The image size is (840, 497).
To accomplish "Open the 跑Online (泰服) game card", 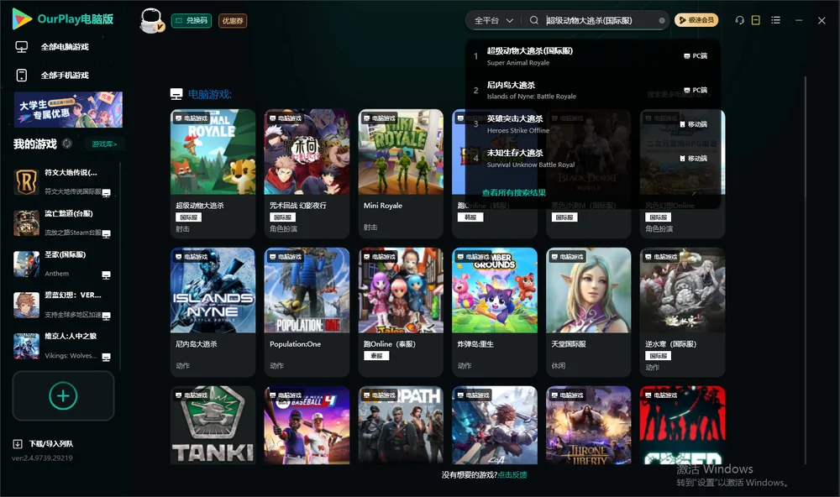I will (401, 311).
